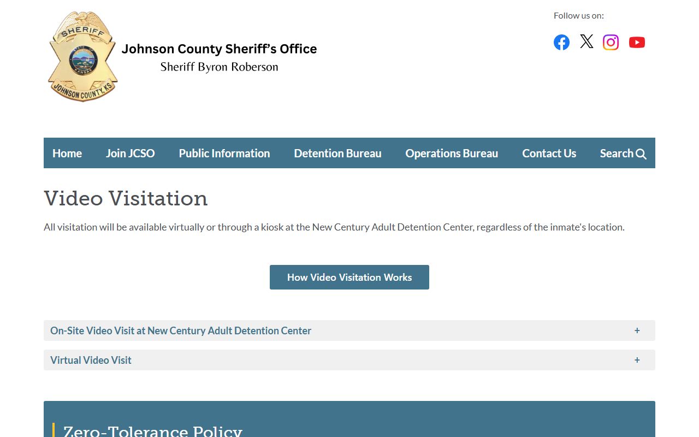Expand the Virtual Video Visit section
The width and height of the screenshot is (699, 437).
pos(349,360)
